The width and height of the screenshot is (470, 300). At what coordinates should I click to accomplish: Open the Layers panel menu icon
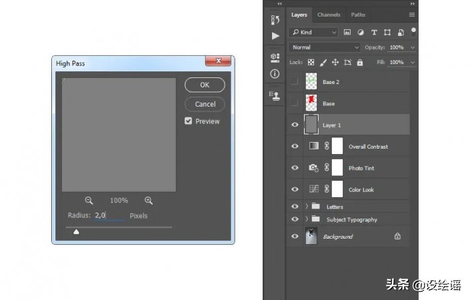(x=412, y=15)
